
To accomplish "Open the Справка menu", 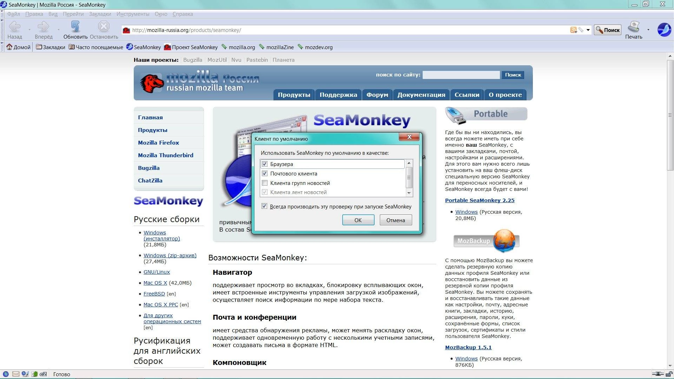I will point(183,14).
